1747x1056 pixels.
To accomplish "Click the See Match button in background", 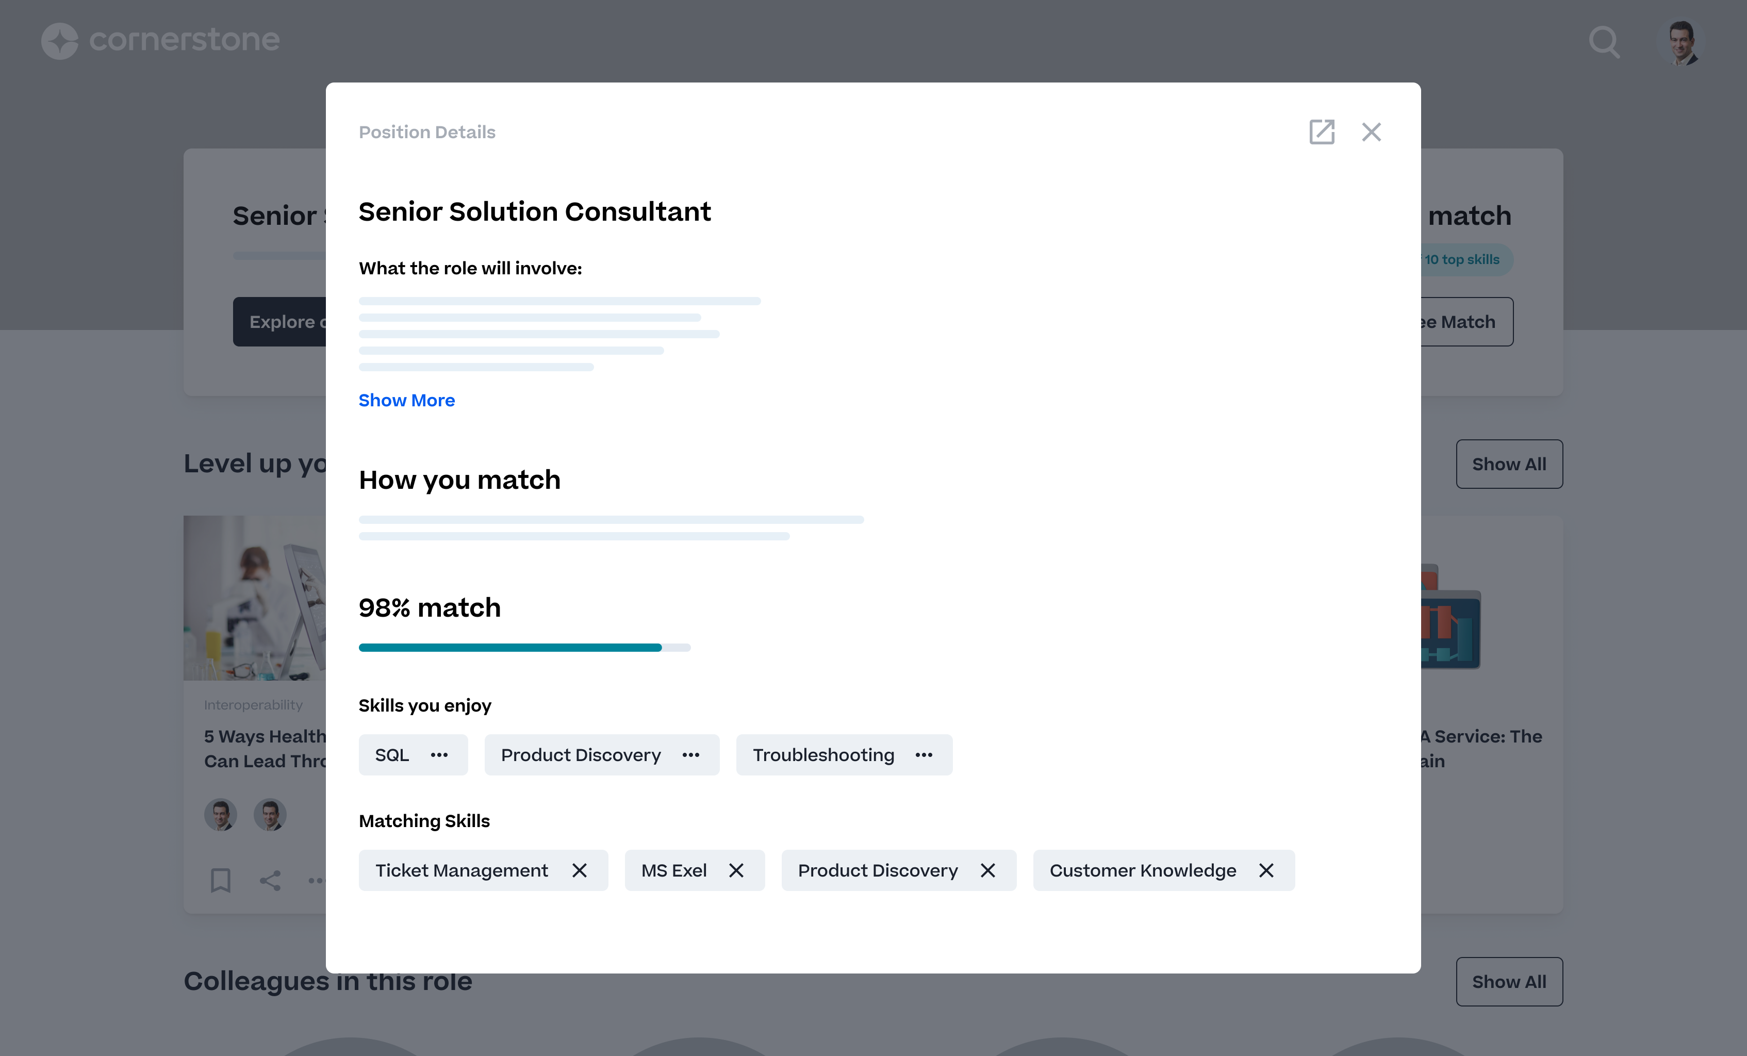I will (x=1467, y=322).
